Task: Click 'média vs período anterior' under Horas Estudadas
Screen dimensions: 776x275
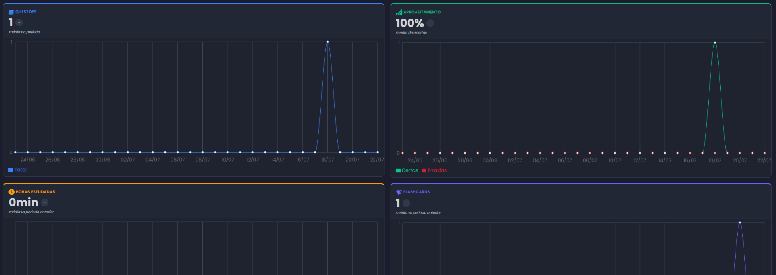Action: coord(31,212)
